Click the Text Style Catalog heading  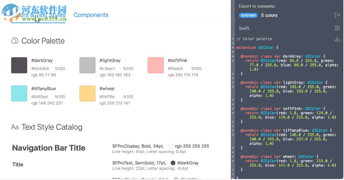click(x=52, y=127)
